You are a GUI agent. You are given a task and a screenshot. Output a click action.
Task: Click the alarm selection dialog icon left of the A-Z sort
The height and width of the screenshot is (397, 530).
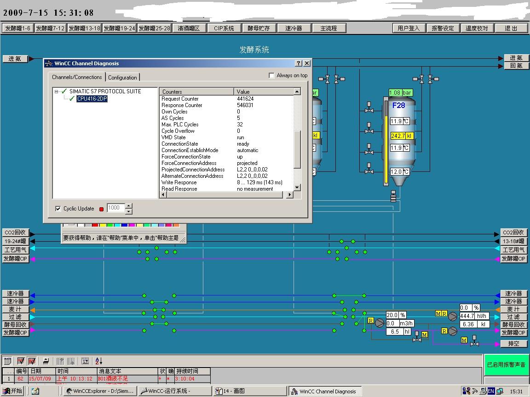[x=85, y=361]
